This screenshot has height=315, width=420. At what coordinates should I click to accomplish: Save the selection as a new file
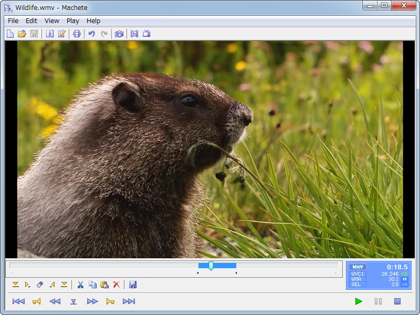click(x=133, y=285)
